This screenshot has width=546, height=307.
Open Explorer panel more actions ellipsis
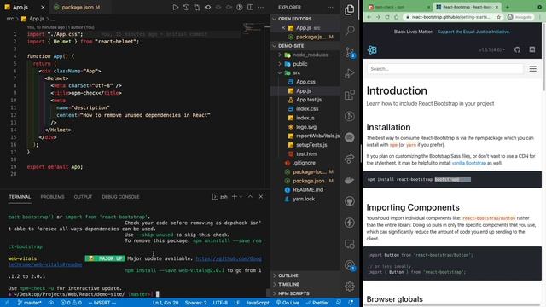pos(330,7)
